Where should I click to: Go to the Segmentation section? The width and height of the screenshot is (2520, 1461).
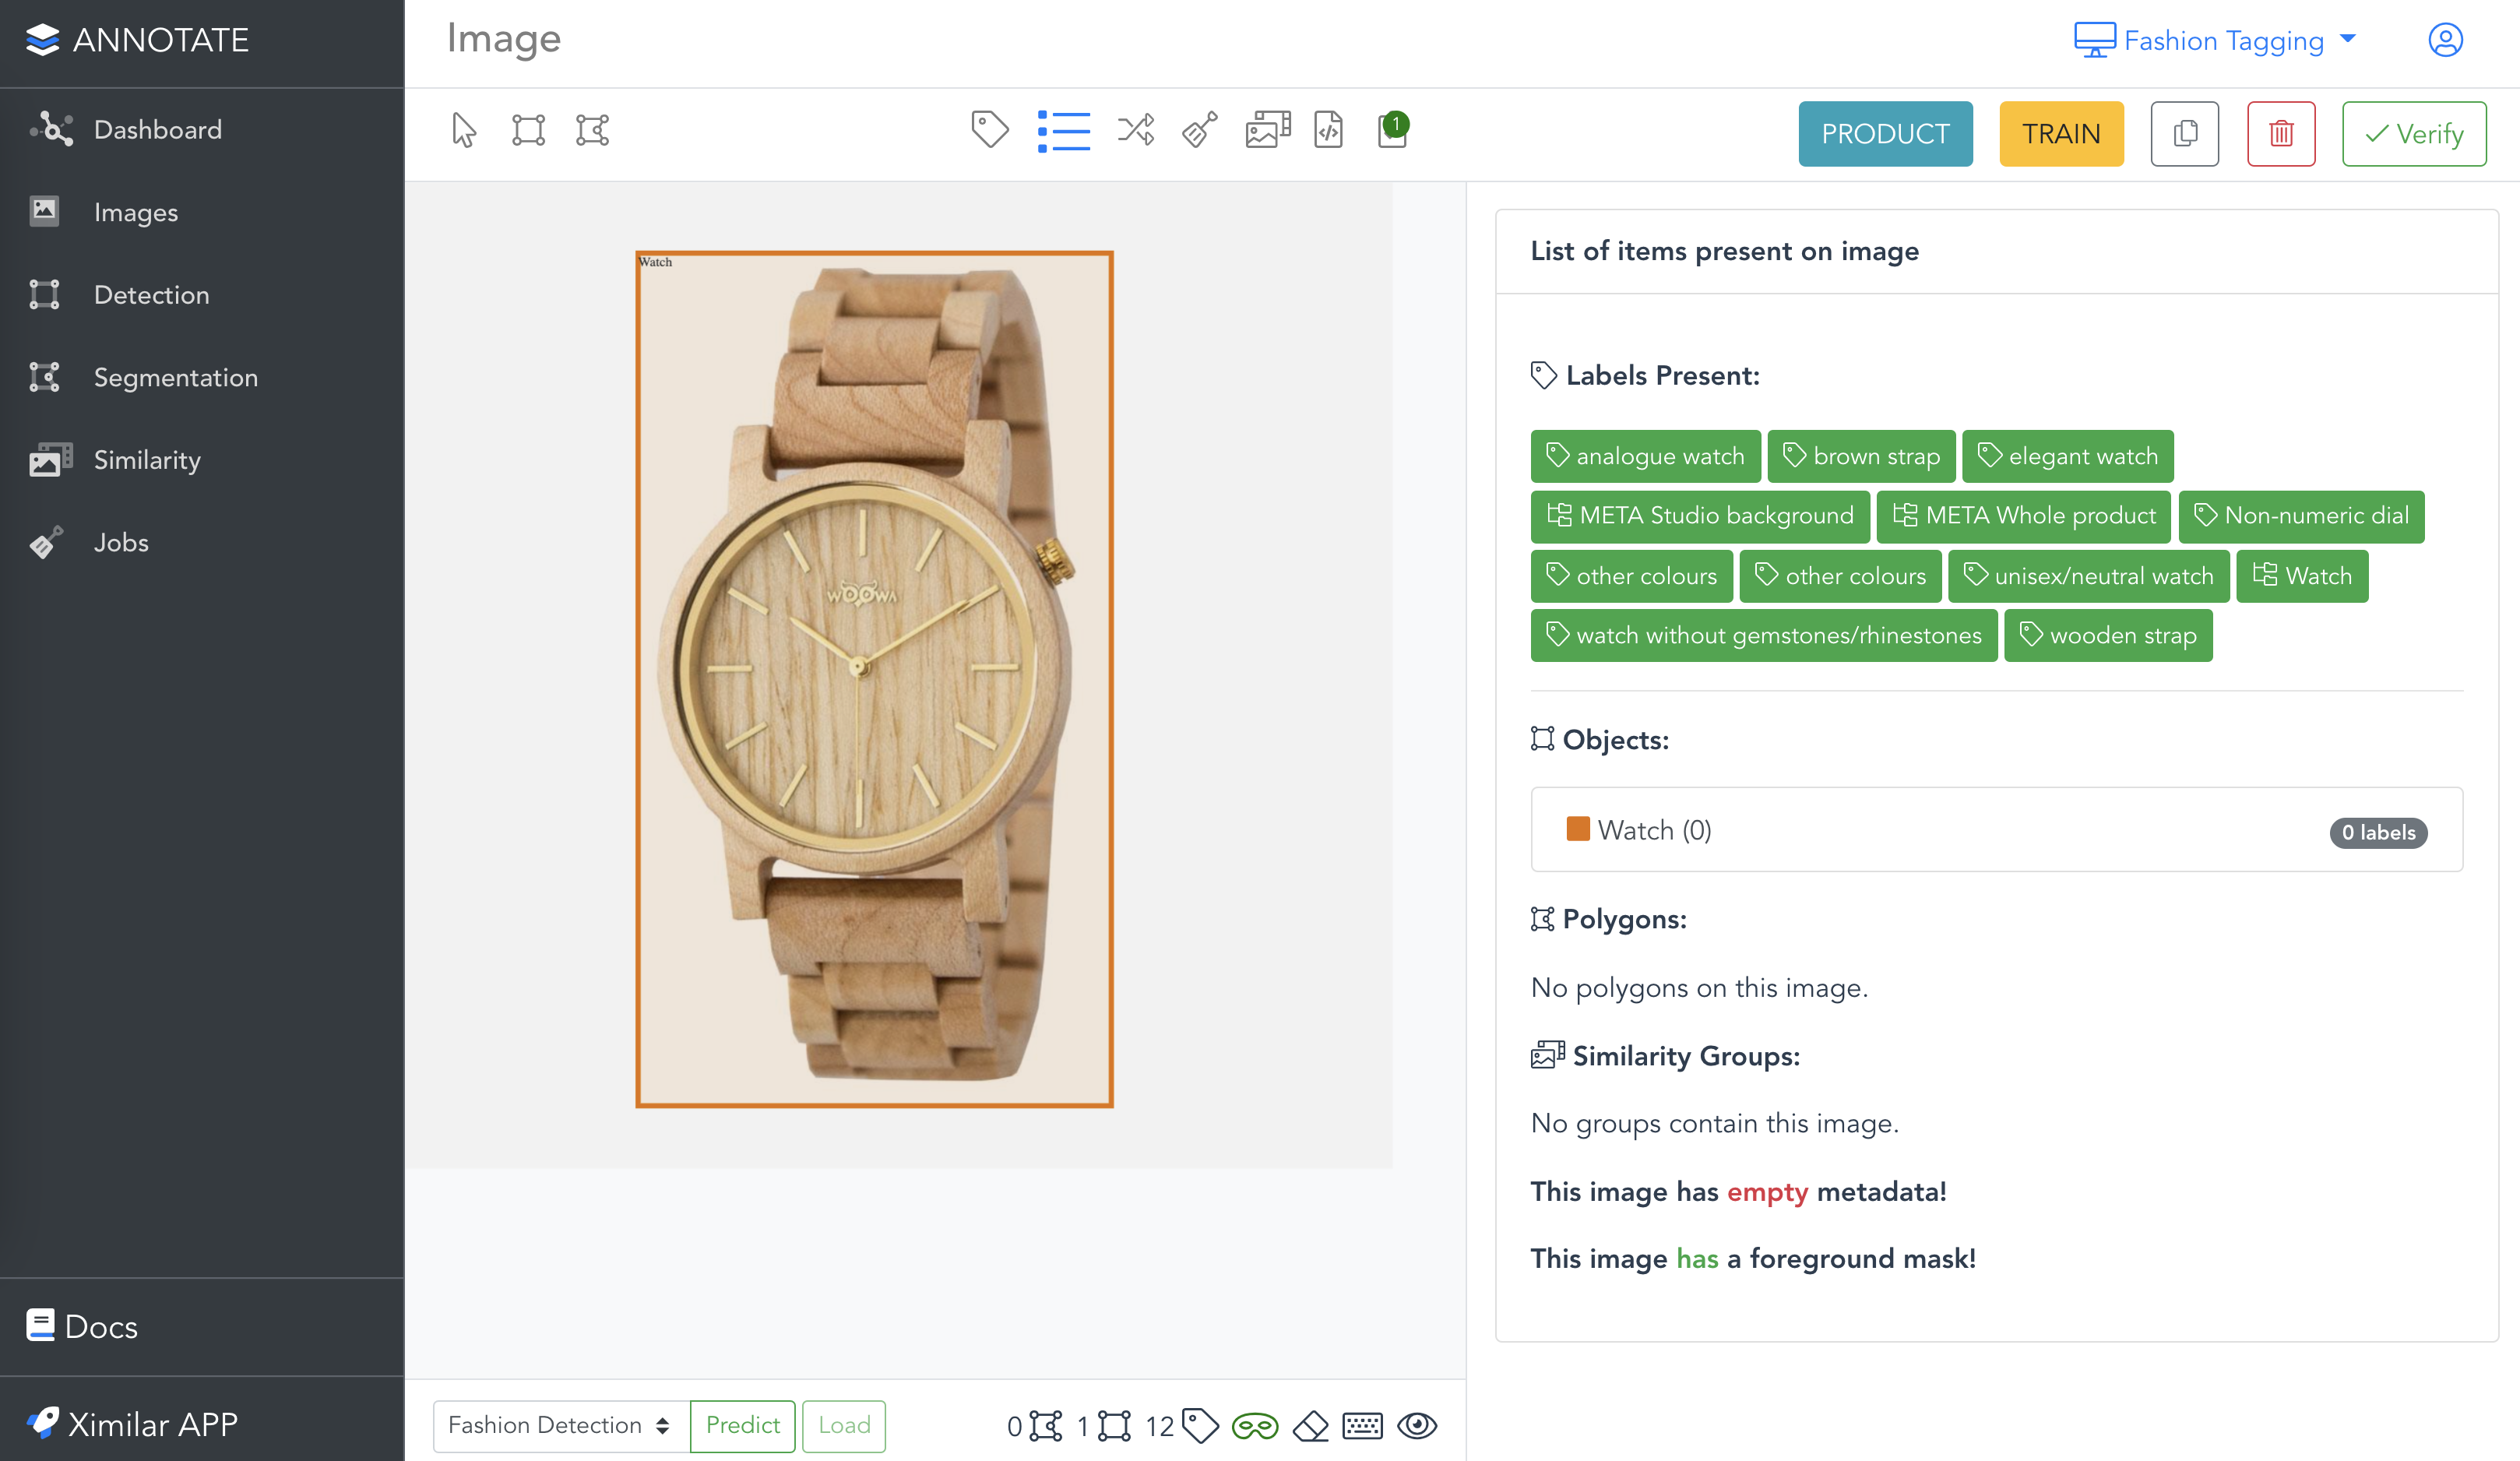pyautogui.click(x=176, y=377)
